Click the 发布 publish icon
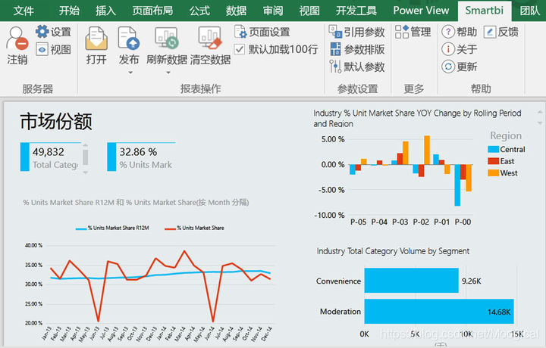The image size is (546, 348). pyautogui.click(x=128, y=39)
